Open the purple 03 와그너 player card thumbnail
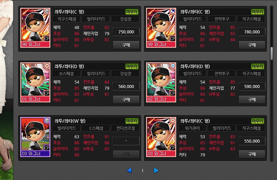 pos(35,137)
